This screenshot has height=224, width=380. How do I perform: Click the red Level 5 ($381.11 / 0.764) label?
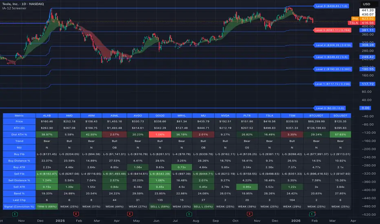333,30
